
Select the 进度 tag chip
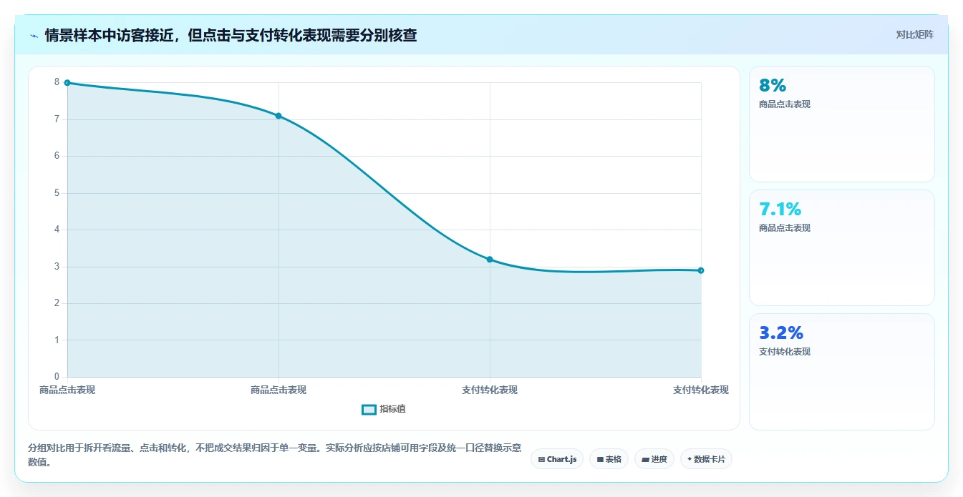point(654,459)
